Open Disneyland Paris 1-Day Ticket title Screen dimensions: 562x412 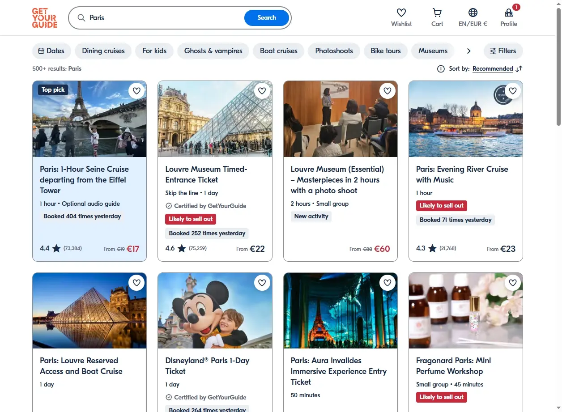tap(207, 366)
